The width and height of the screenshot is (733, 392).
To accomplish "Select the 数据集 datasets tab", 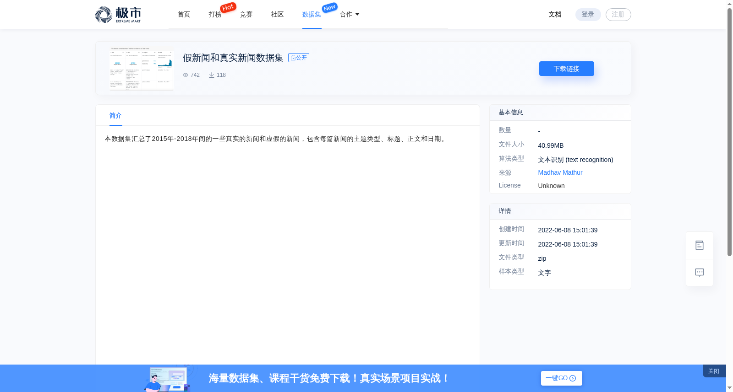I will [312, 15].
